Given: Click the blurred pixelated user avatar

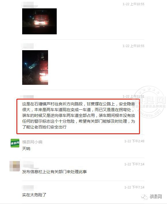Looking at the screenshot, I should point(15,166).
